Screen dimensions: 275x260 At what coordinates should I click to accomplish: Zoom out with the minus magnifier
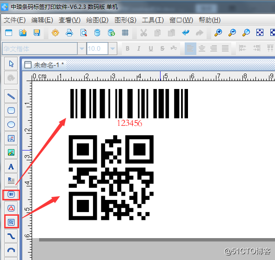[x=232, y=33]
